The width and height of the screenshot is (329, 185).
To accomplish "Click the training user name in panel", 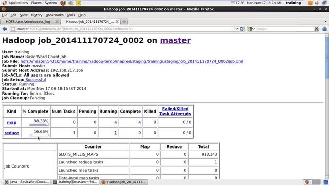I will tap(294, 3).
